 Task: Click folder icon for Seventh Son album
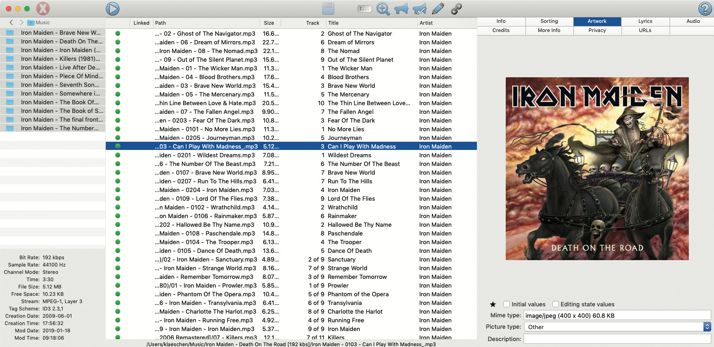[x=10, y=85]
